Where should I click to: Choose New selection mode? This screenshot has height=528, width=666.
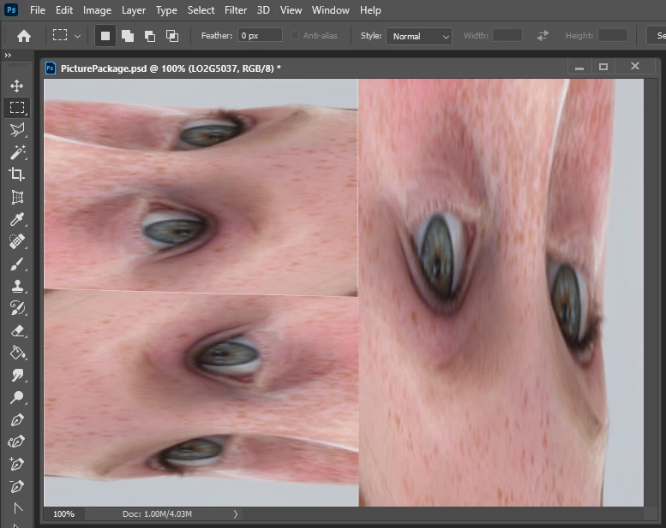click(x=105, y=36)
